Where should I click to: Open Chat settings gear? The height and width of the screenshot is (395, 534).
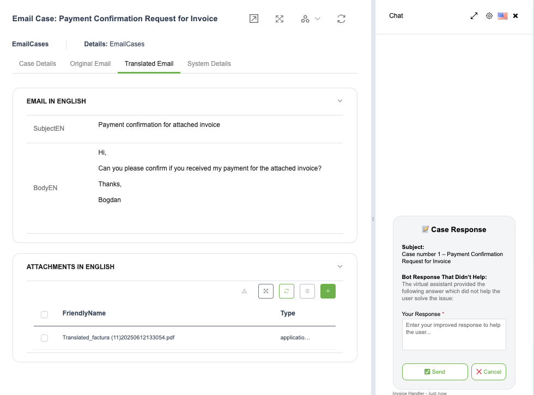tap(489, 16)
